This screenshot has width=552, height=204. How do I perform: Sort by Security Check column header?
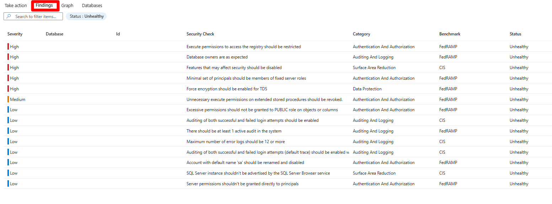click(x=200, y=34)
